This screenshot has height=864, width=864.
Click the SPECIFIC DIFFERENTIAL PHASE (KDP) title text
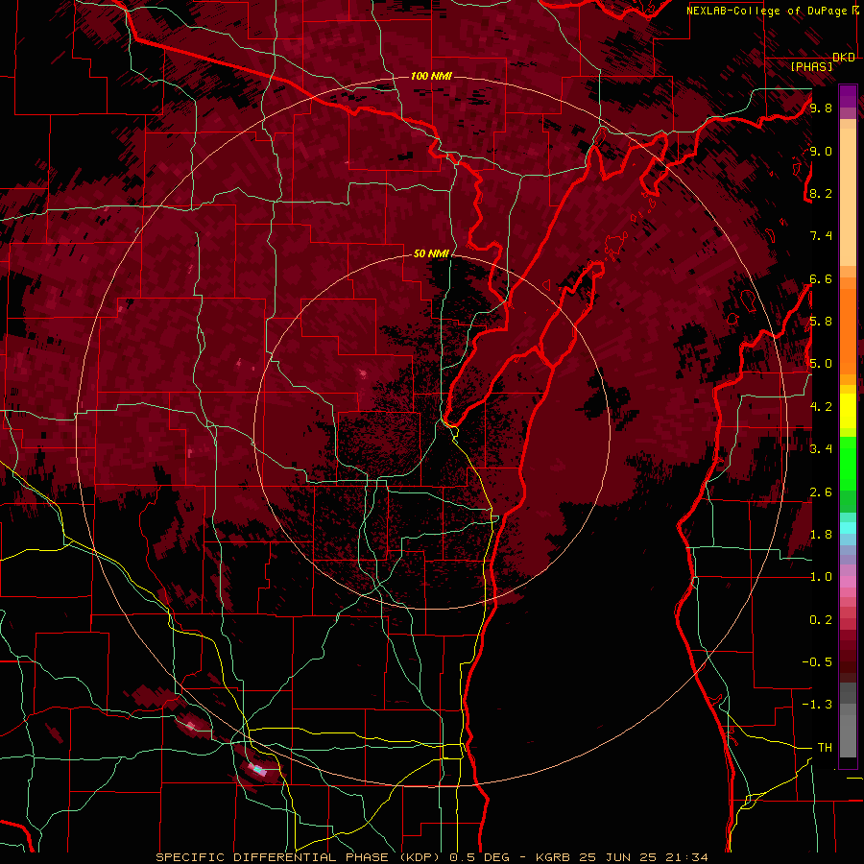[300, 857]
